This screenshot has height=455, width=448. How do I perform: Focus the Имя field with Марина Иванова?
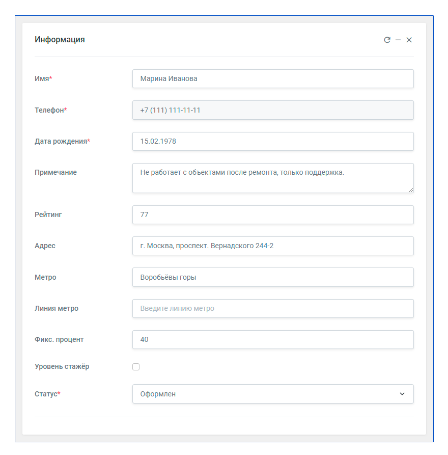[273, 78]
